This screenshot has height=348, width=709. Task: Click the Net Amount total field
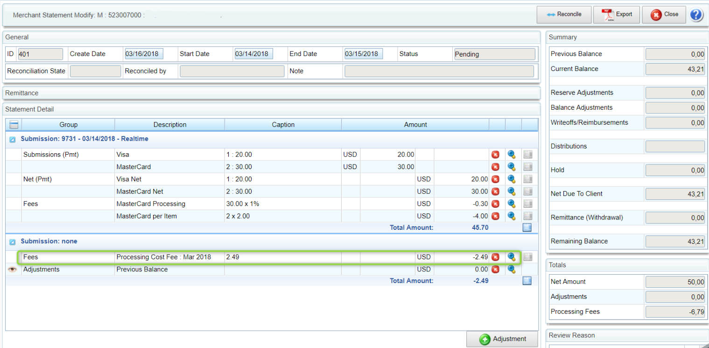coord(675,282)
